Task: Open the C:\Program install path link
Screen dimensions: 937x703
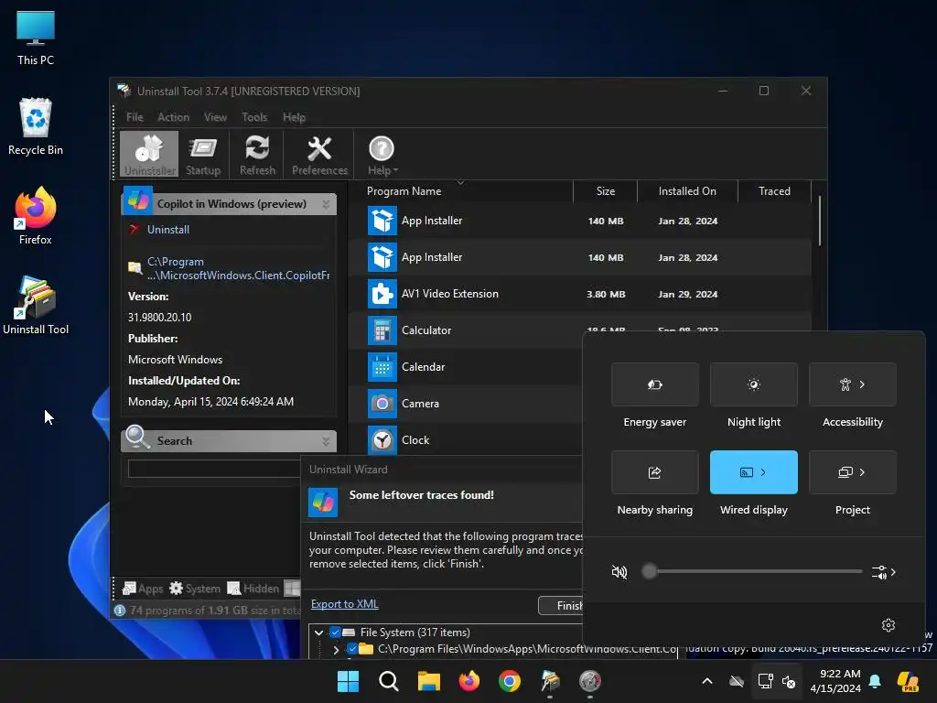Action: [238, 268]
